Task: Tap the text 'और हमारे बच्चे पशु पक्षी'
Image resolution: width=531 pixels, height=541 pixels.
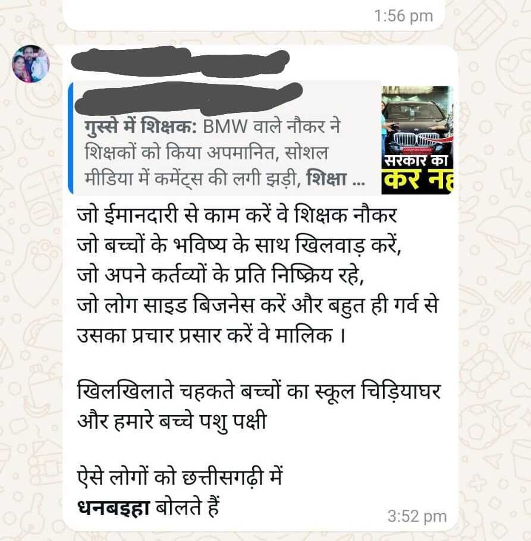Action: (172, 422)
